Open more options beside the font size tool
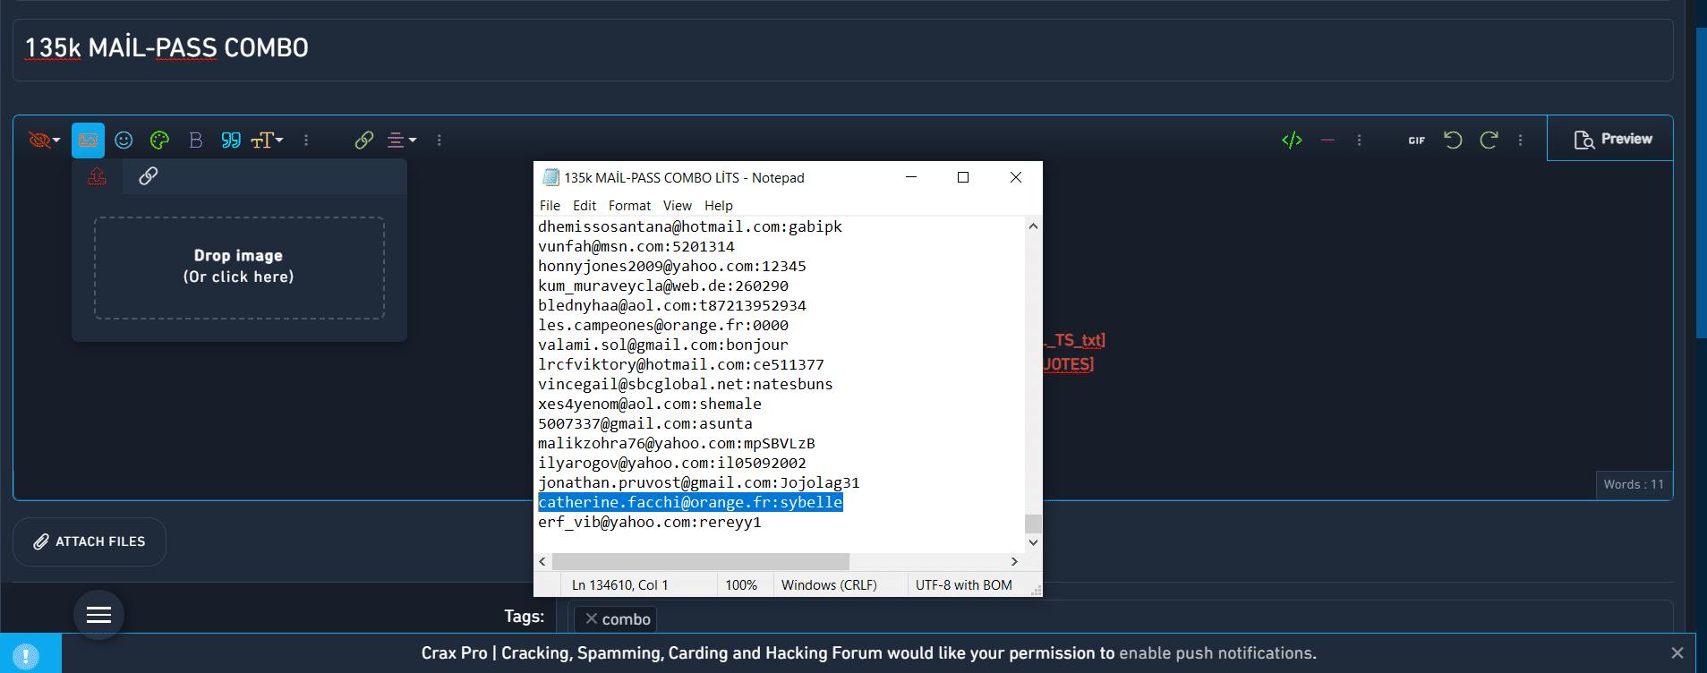Image resolution: width=1707 pixels, height=673 pixels. (306, 141)
